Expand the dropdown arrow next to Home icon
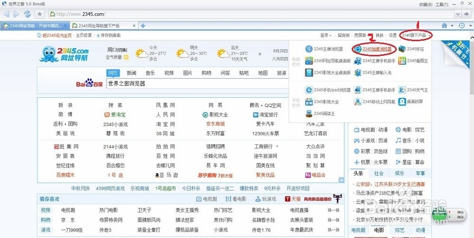The height and width of the screenshot is (238, 474). pyautogui.click(x=452, y=26)
